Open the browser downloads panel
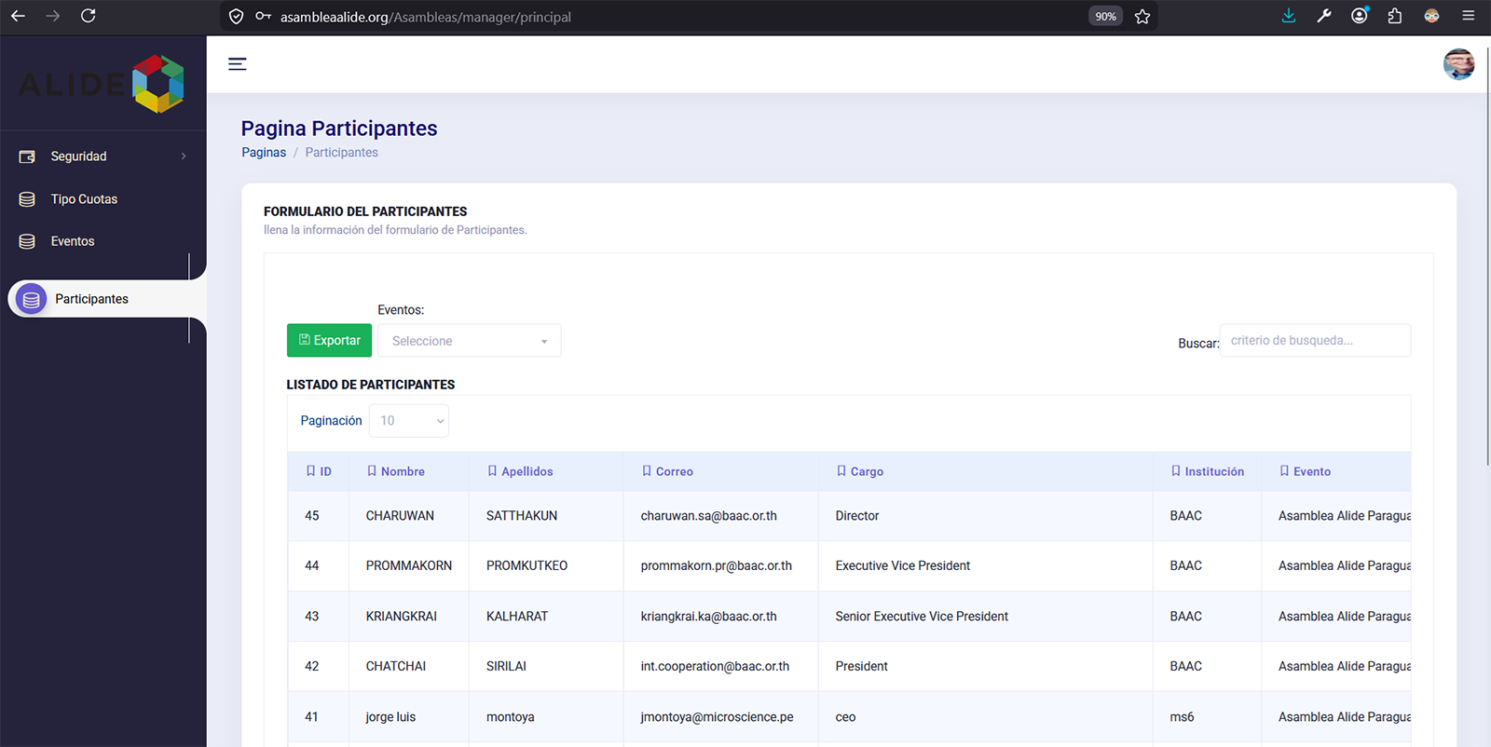1491x747 pixels. (x=1289, y=16)
